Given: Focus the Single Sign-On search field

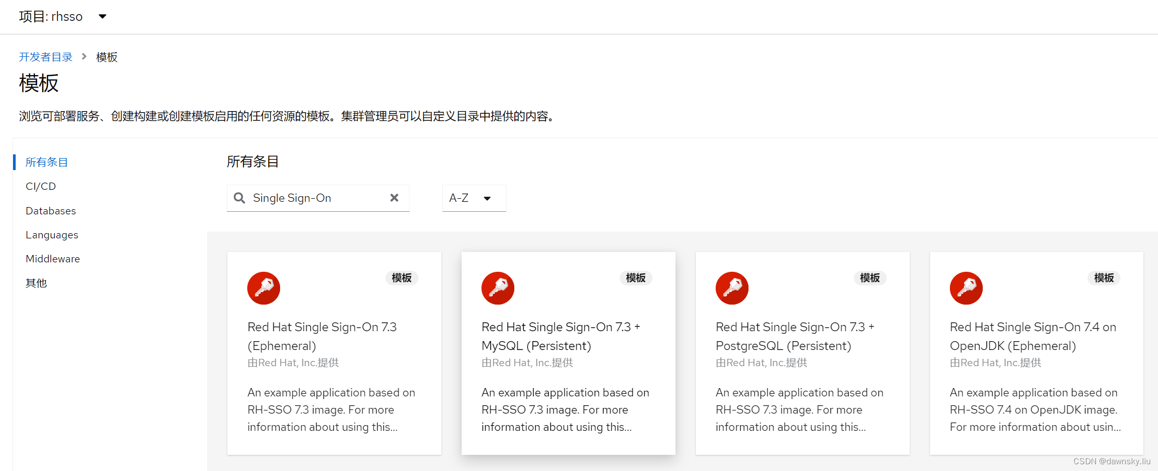Looking at the screenshot, I should [318, 198].
